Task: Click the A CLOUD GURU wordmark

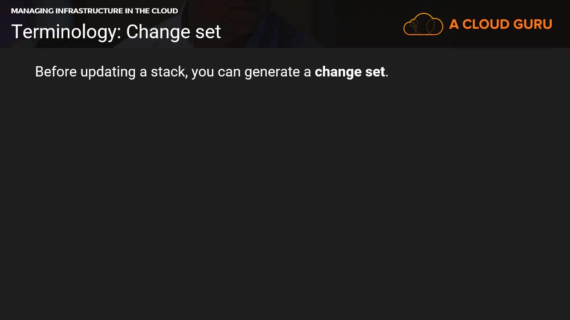Action: [501, 24]
